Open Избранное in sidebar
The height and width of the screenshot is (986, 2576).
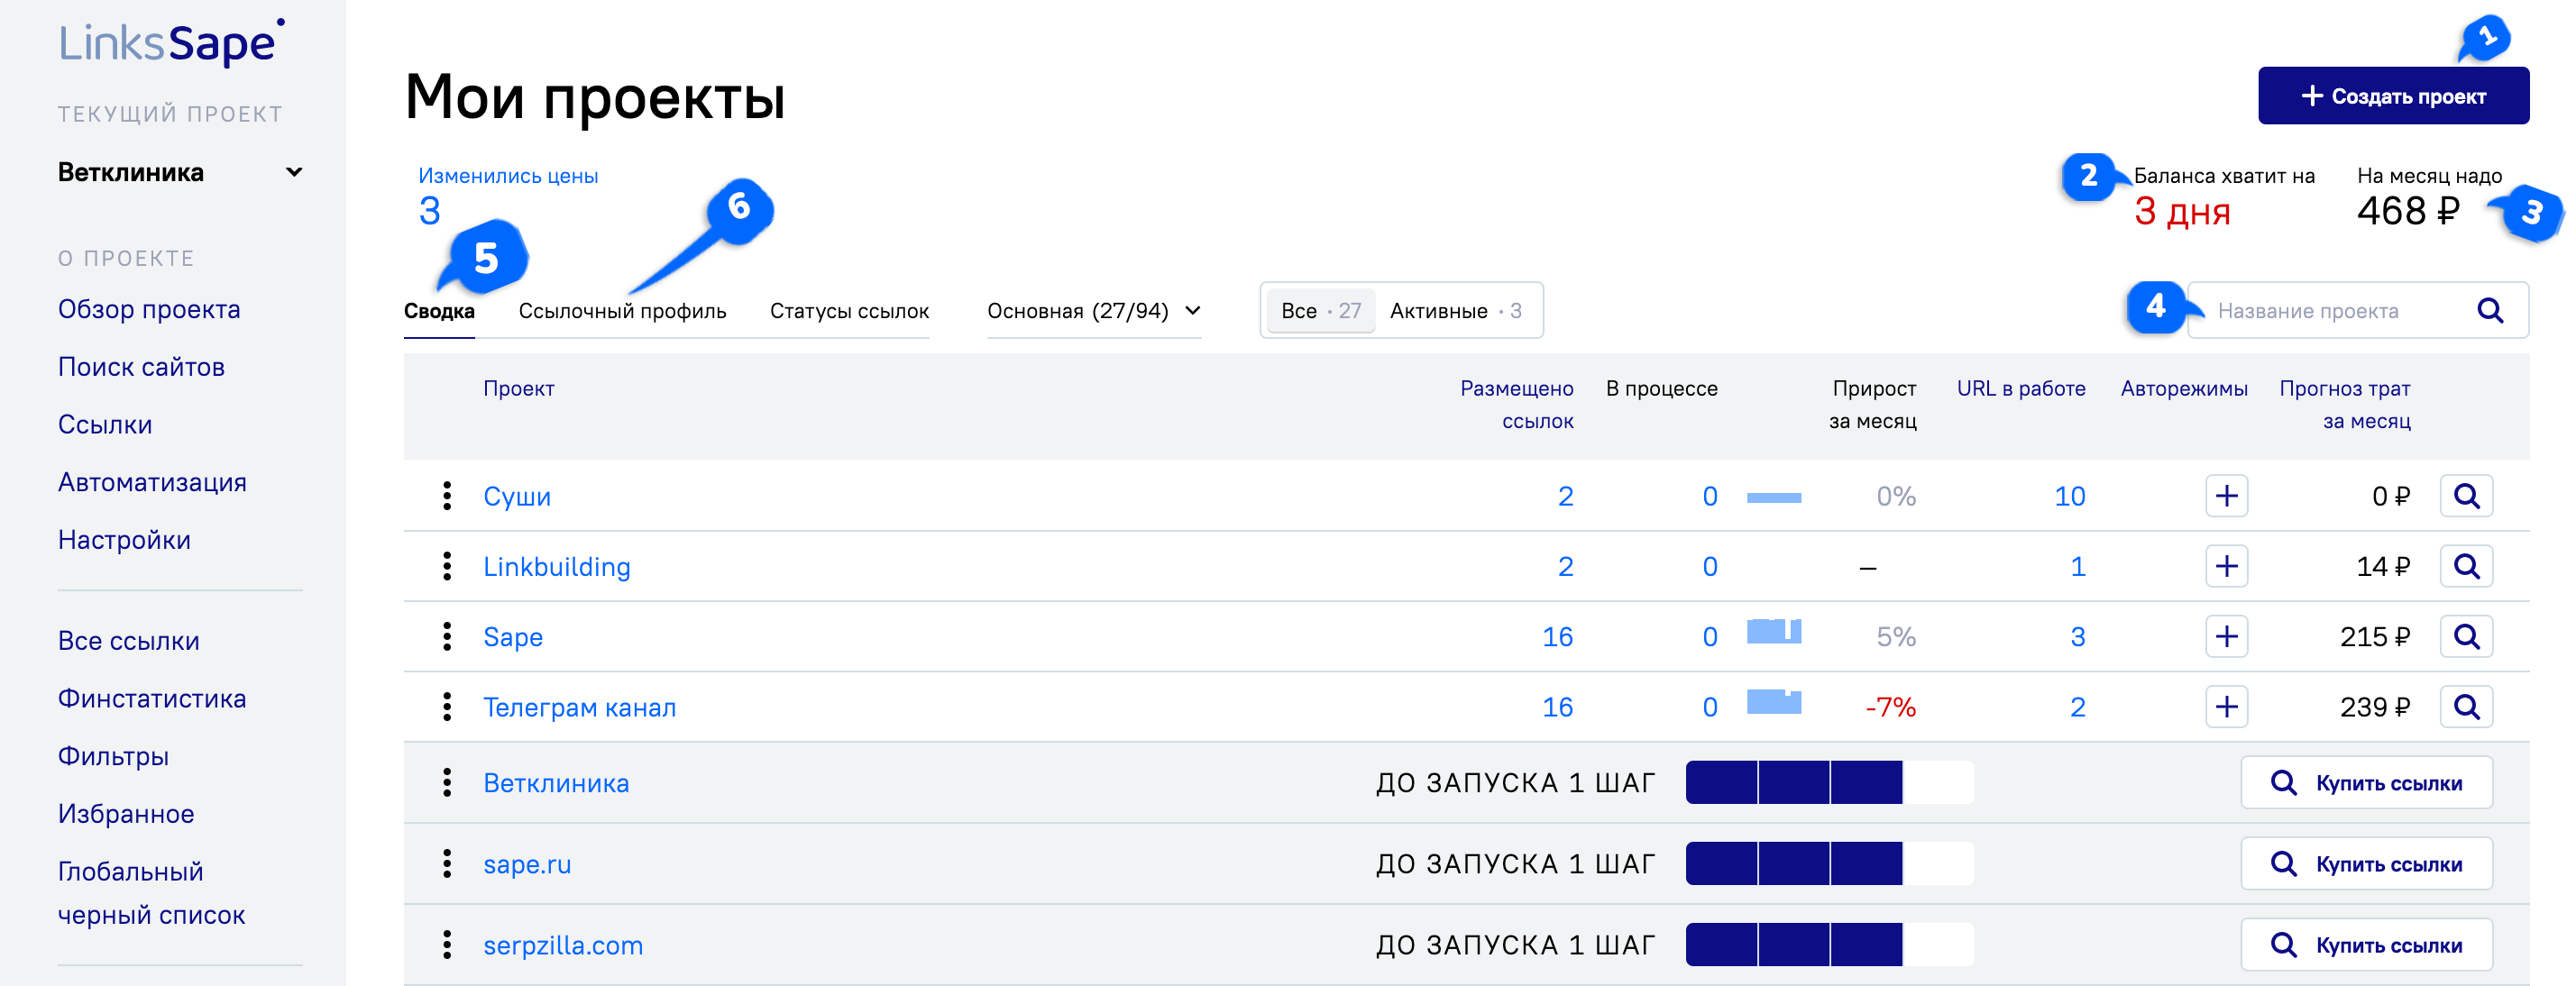click(126, 814)
